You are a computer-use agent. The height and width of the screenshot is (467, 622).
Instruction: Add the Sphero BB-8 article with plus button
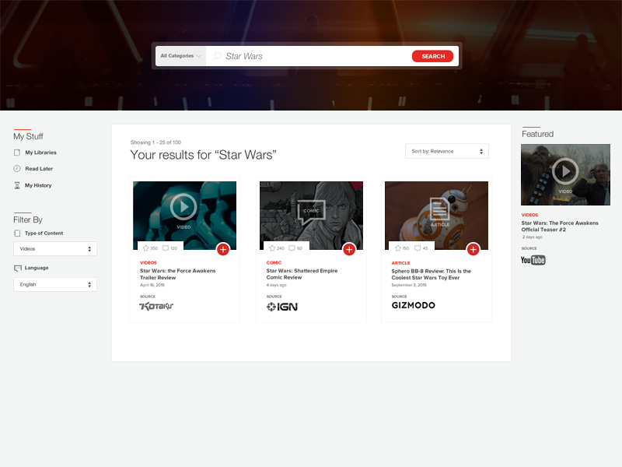click(473, 249)
